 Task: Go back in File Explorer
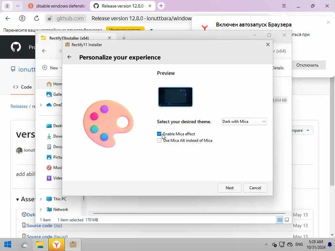[44, 51]
